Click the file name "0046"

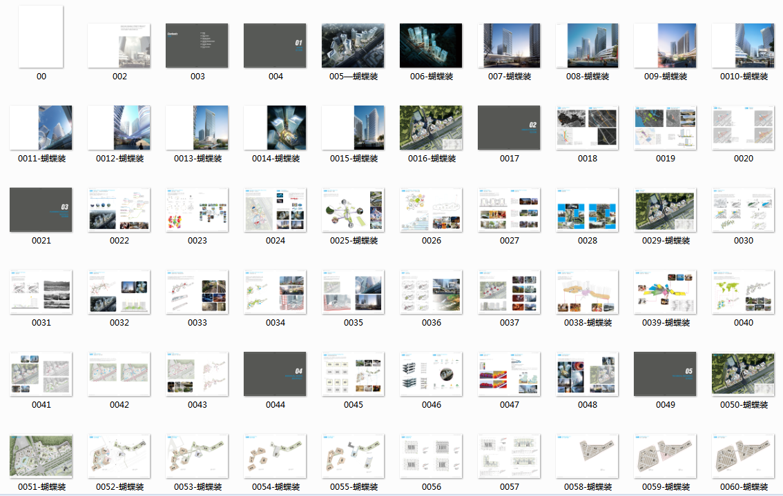click(432, 405)
